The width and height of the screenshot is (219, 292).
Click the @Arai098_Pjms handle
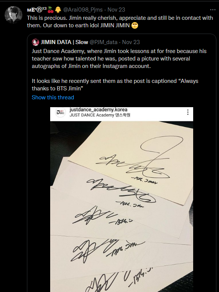83,10
